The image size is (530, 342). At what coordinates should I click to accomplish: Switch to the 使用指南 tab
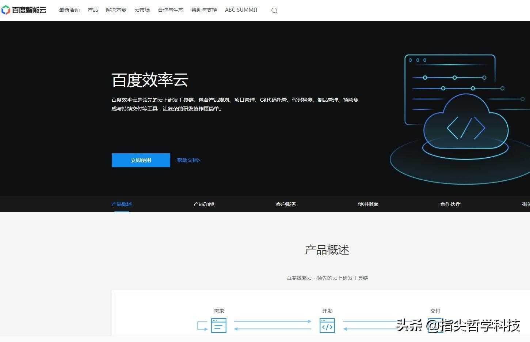coord(368,204)
